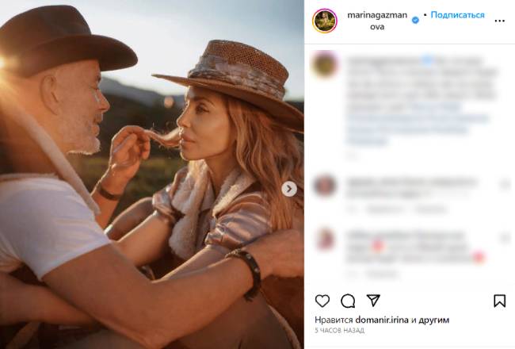515x349 pixels.
Task: Open the third commenter's blurred avatar
Action: 325,239
